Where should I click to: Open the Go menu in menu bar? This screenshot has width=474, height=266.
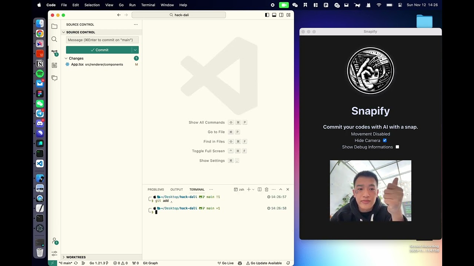coord(121,5)
